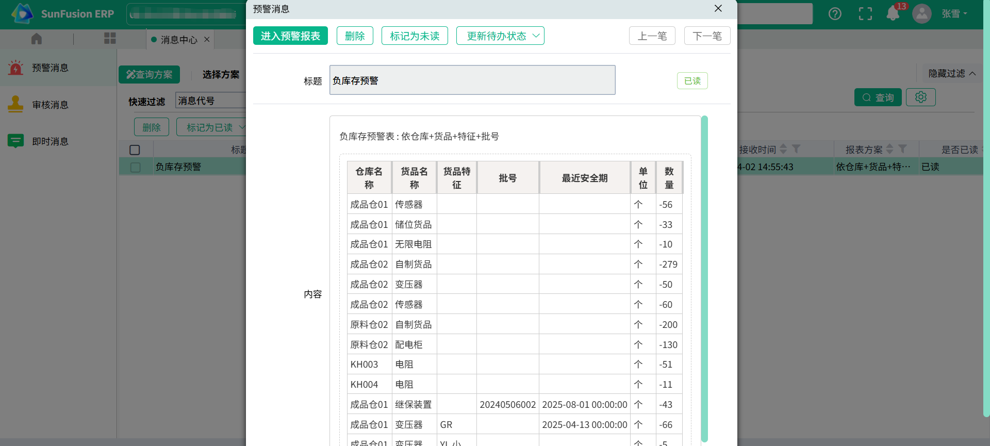Collapse filters with 隐藏过滤
The height and width of the screenshot is (446, 990).
[951, 74]
